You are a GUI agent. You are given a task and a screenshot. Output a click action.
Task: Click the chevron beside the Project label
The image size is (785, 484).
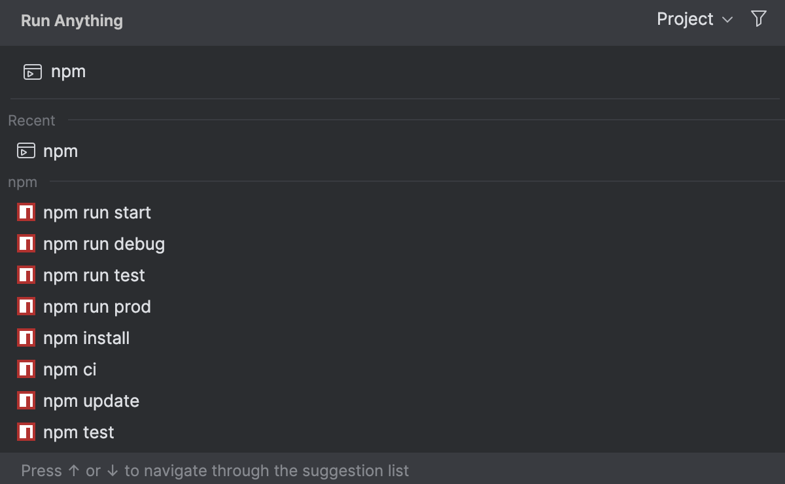point(727,20)
